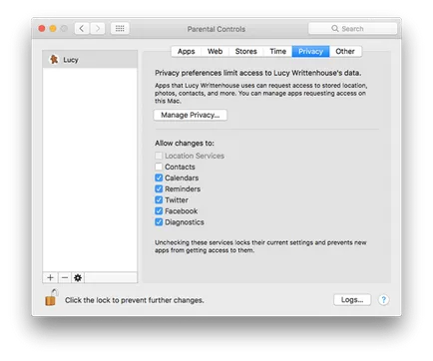
Task: Click 'Click the lock to prevent further changes' text
Action: tap(135, 300)
